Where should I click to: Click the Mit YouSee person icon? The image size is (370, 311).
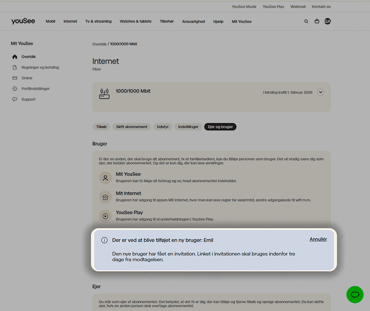pyautogui.click(x=105, y=178)
